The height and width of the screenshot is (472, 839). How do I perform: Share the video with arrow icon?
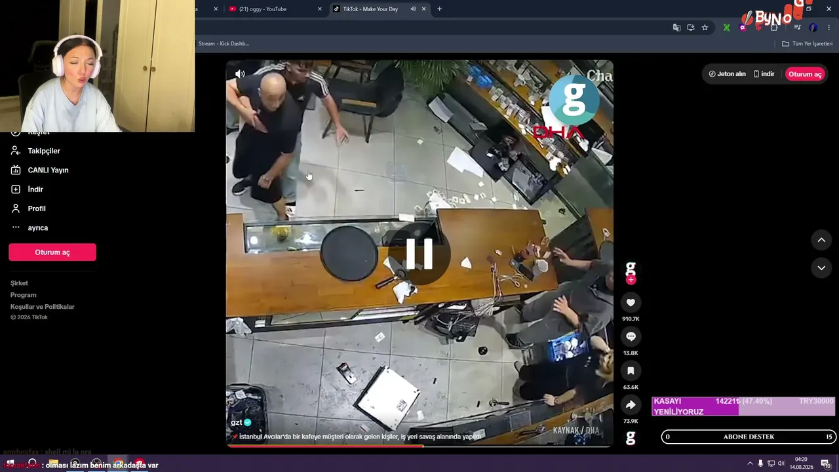point(631,404)
